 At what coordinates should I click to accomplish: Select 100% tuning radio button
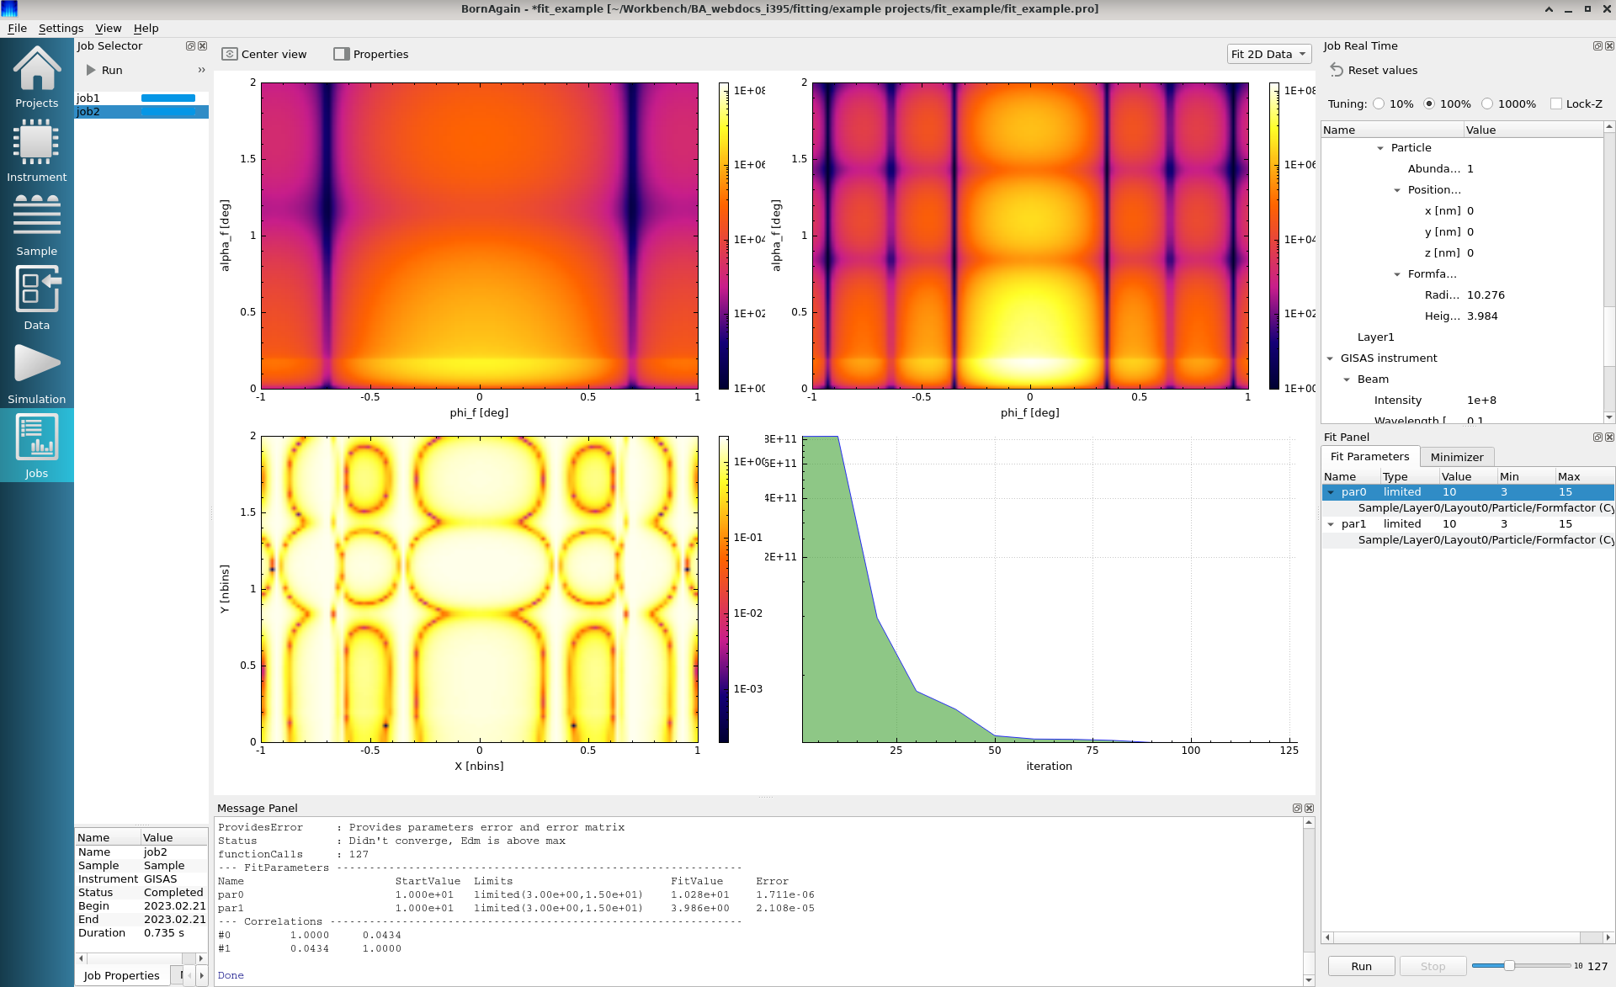click(1429, 104)
